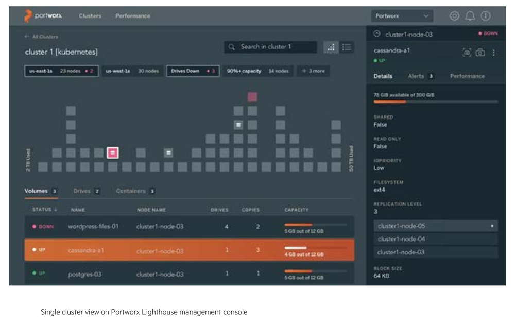Viewport: 515px width, 324px height.
Task: Go back to All Clusters
Action: (41, 37)
